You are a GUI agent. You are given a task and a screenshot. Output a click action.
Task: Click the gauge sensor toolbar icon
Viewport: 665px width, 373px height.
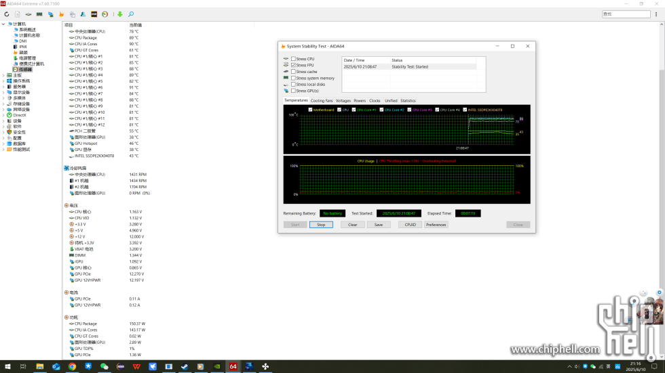pos(104,14)
